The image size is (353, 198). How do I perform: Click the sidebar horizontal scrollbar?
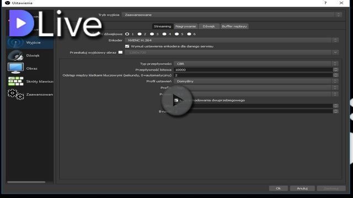(26, 182)
